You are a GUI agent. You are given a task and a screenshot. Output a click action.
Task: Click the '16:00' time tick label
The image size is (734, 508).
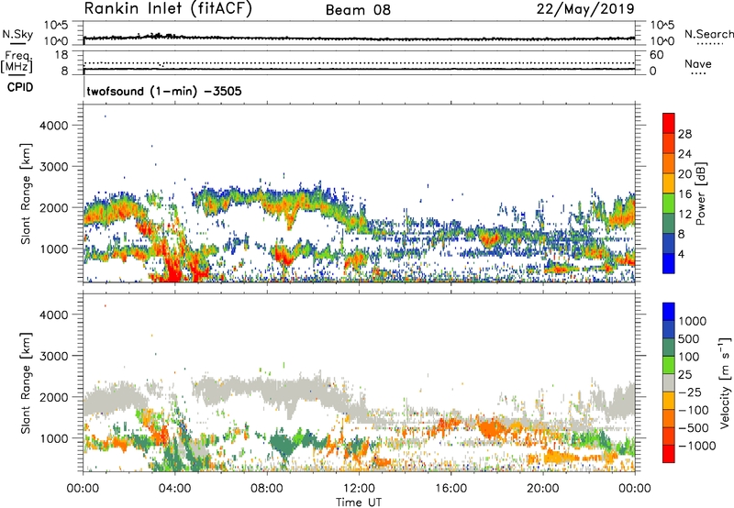click(450, 489)
